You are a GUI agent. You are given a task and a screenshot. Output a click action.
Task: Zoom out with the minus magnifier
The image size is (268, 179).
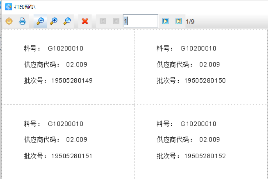[40, 21]
